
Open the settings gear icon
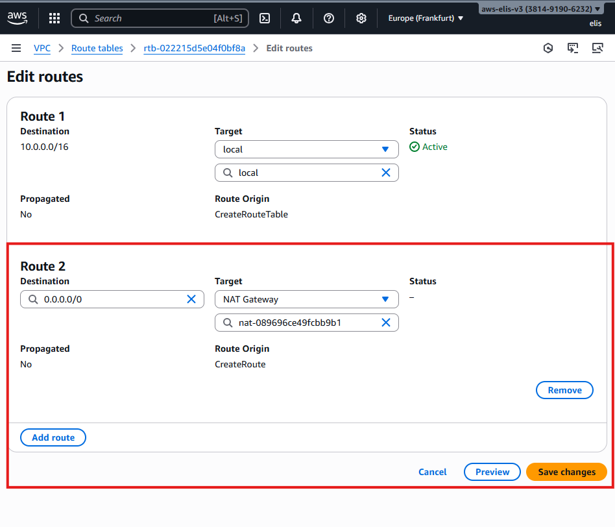click(361, 18)
